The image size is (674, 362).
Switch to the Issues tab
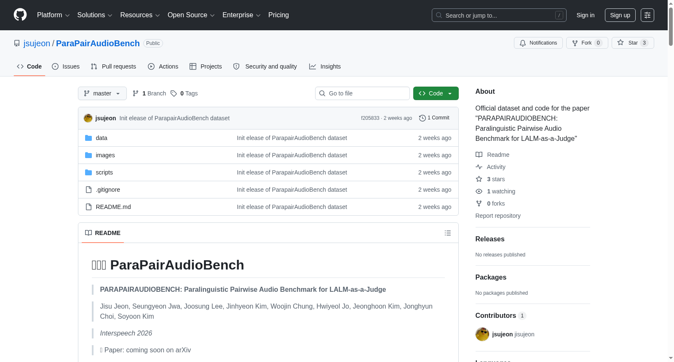click(x=66, y=66)
